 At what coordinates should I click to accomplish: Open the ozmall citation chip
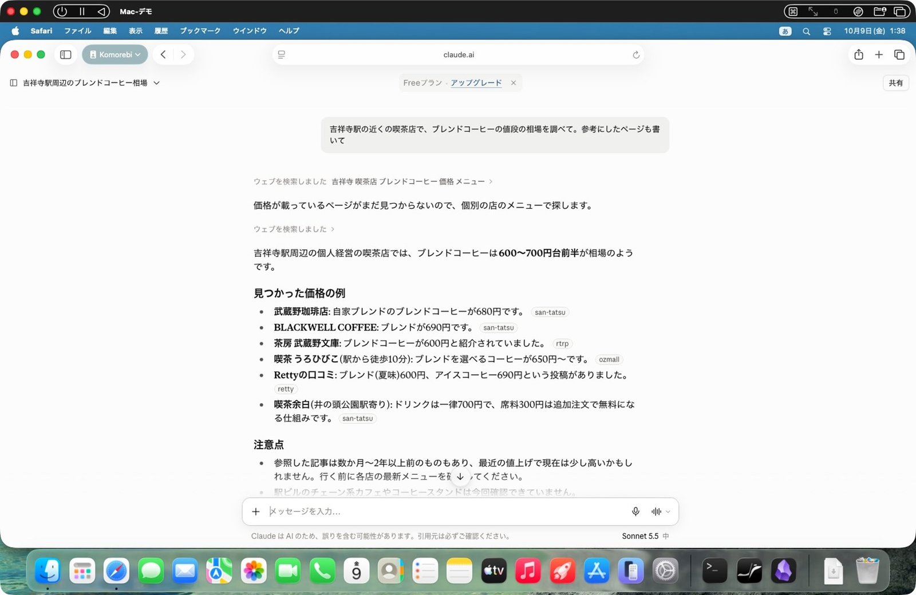(609, 360)
